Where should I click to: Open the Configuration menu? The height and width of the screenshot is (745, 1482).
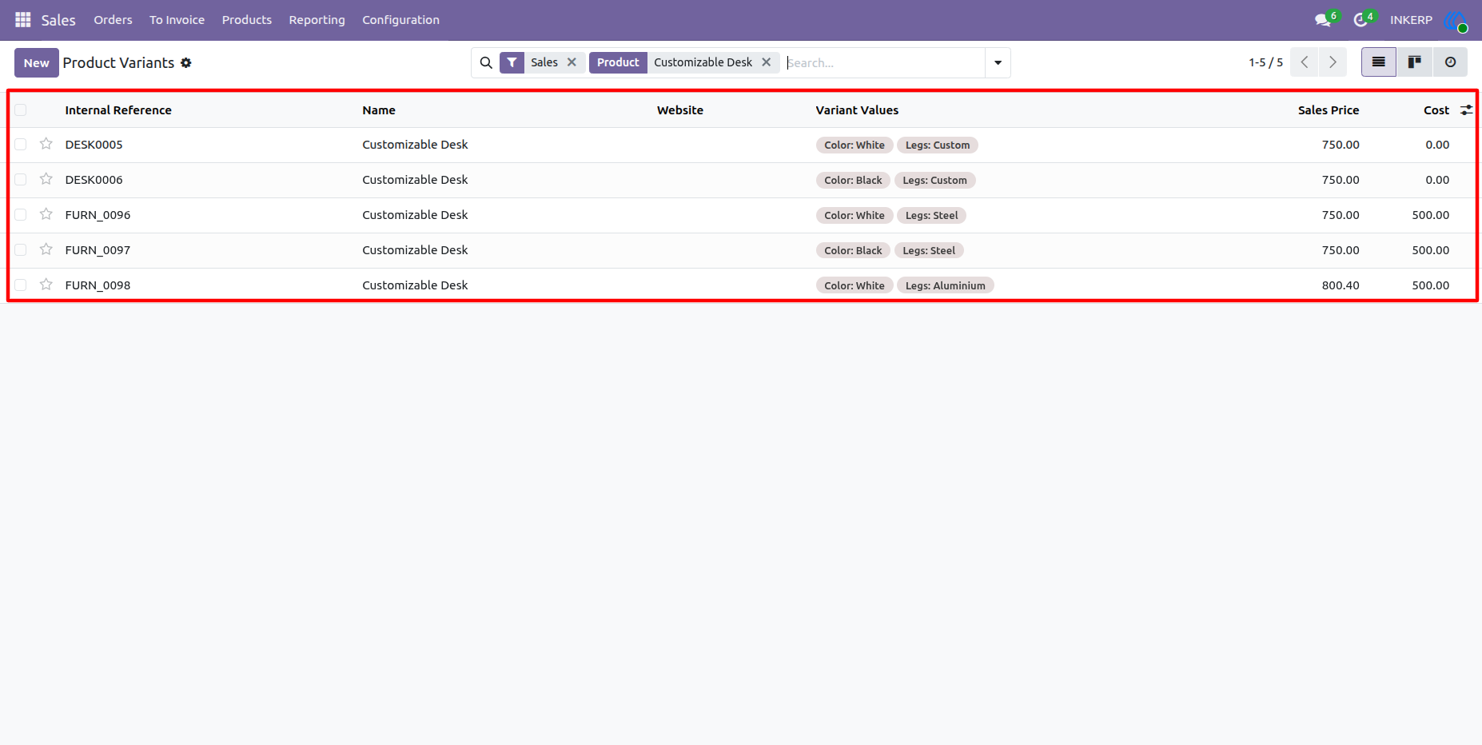400,20
